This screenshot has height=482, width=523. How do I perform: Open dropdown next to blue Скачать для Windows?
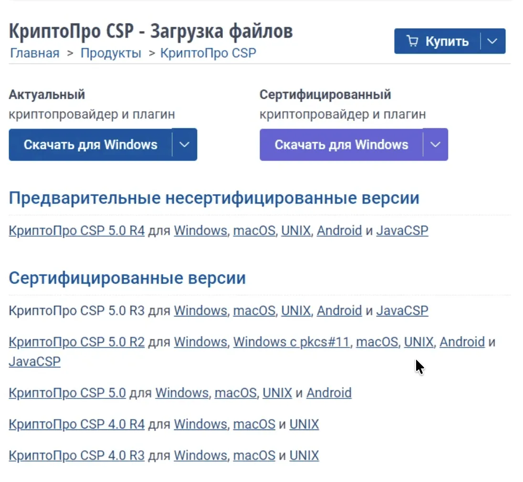pos(185,145)
